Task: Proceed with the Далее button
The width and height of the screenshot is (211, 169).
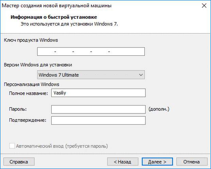Action: coord(157,162)
